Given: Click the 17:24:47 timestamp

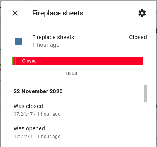Looking at the screenshot, I should click(x=23, y=114).
